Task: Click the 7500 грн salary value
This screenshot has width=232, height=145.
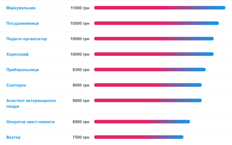Action: pyautogui.click(x=81, y=137)
